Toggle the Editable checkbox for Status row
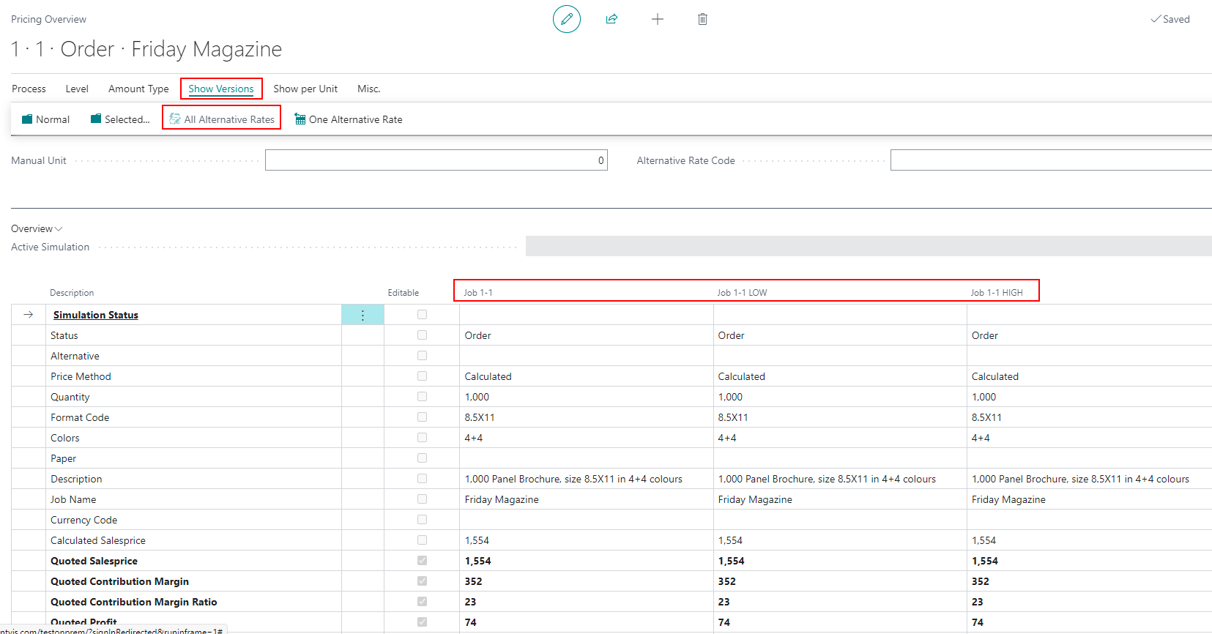This screenshot has width=1212, height=634. 422,335
